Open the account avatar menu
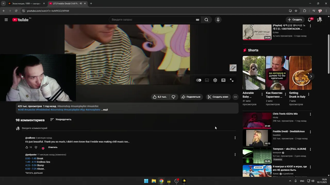The height and width of the screenshot is (185, 330). [320, 20]
